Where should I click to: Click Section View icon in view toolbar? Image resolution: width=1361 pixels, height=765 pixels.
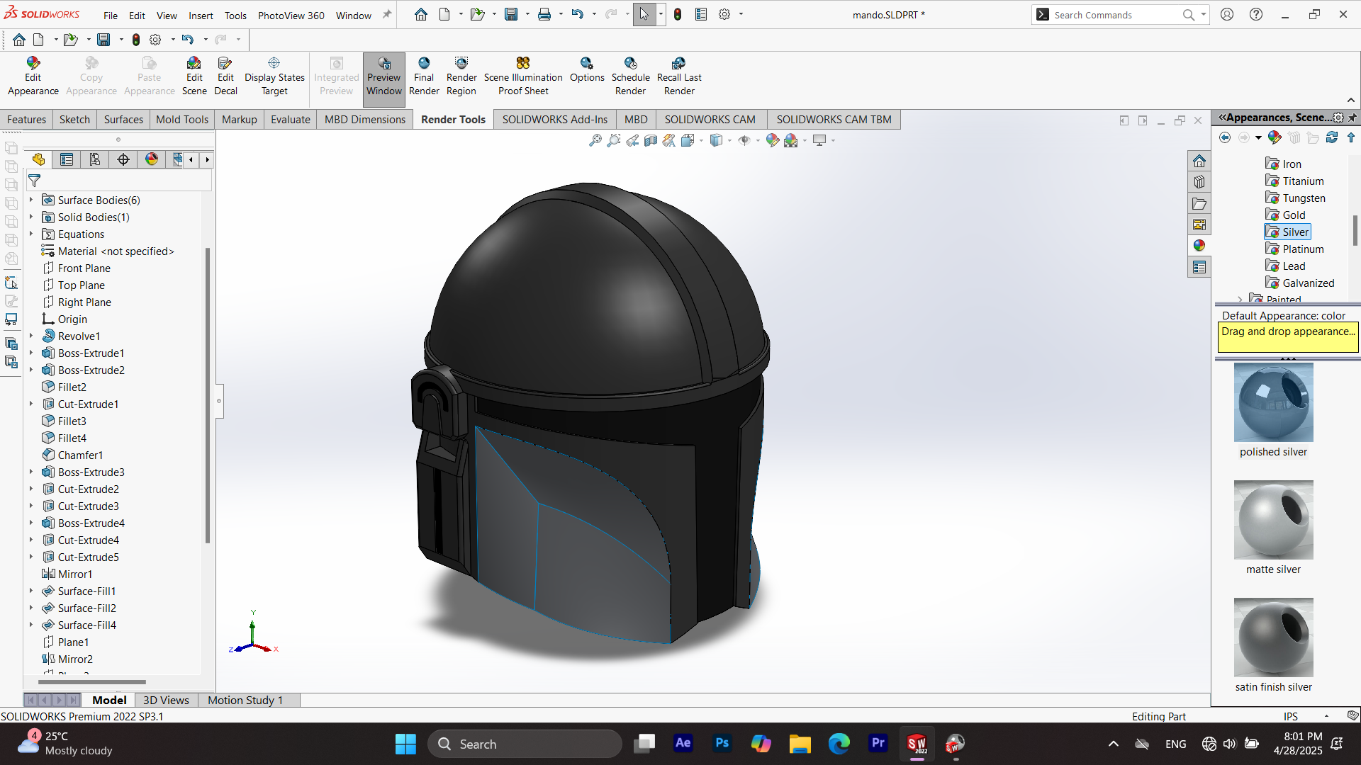tap(651, 140)
